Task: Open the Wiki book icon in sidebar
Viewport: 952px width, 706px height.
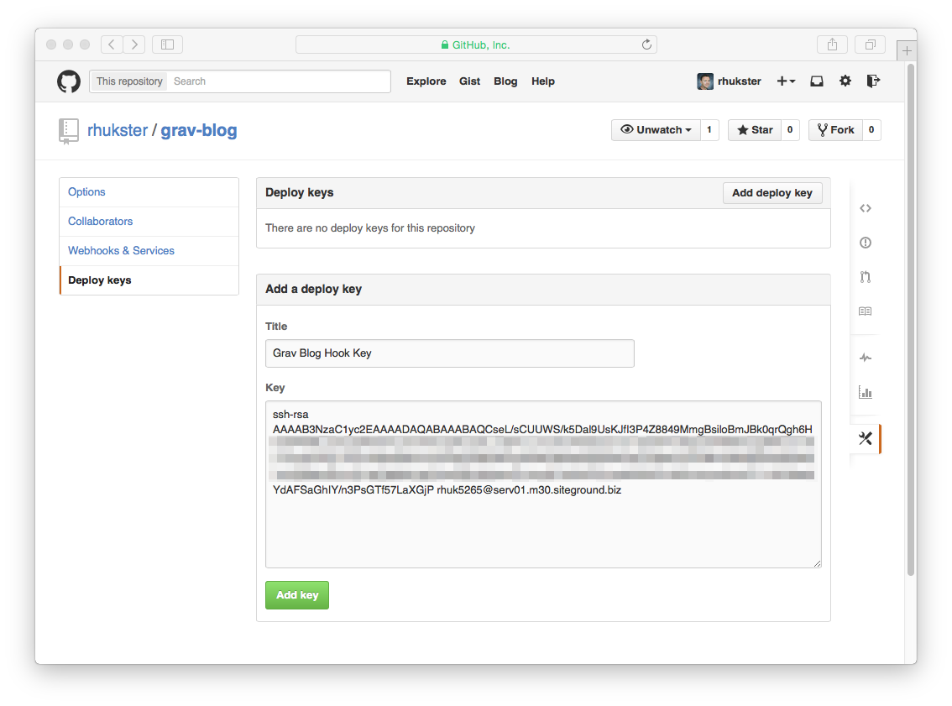Action: (x=866, y=311)
